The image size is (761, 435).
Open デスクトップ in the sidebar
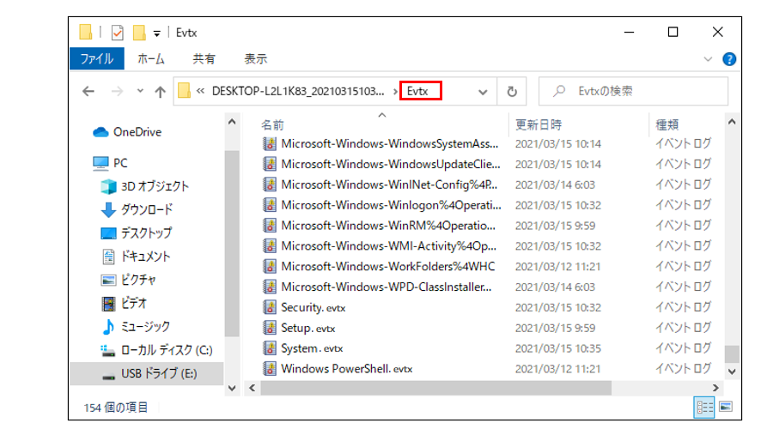coord(137,233)
